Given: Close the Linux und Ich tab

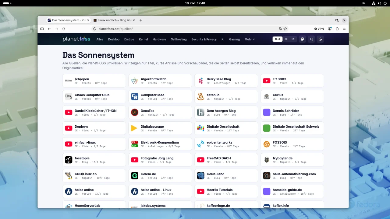Looking at the screenshot, I should [x=133, y=20].
